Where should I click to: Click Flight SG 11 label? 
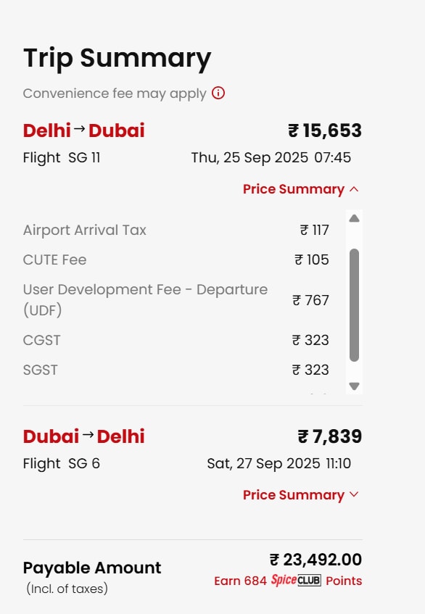pos(62,157)
